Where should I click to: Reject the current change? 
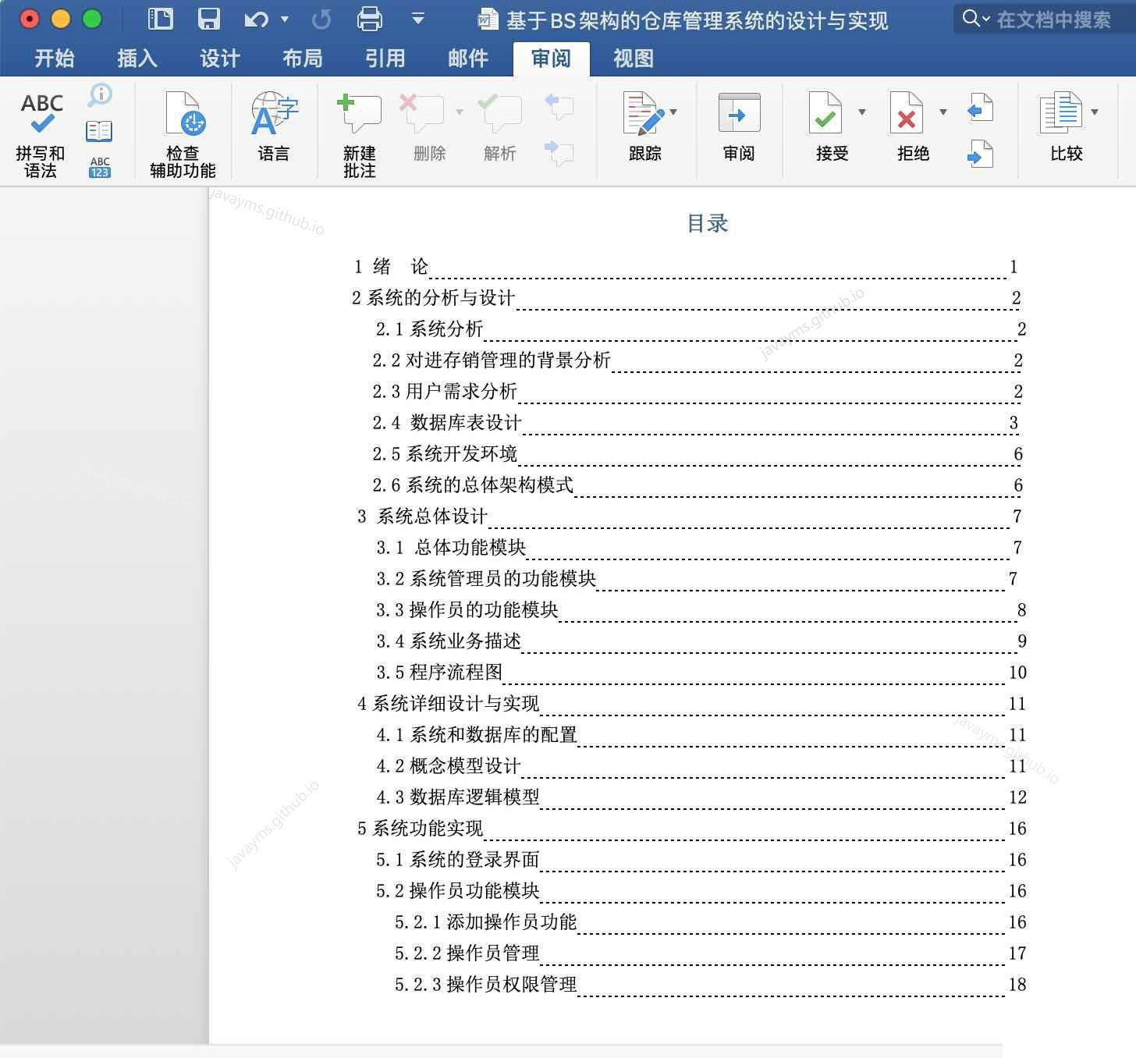[x=913, y=127]
